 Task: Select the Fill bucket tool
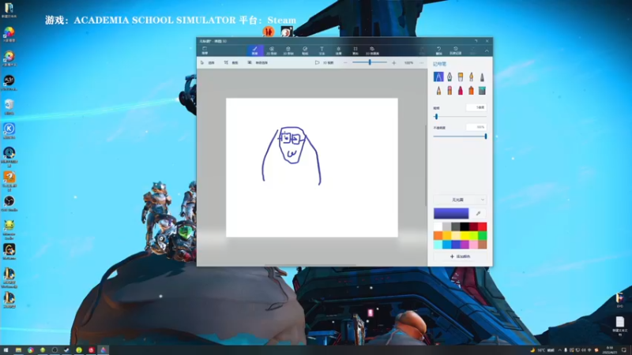[482, 91]
